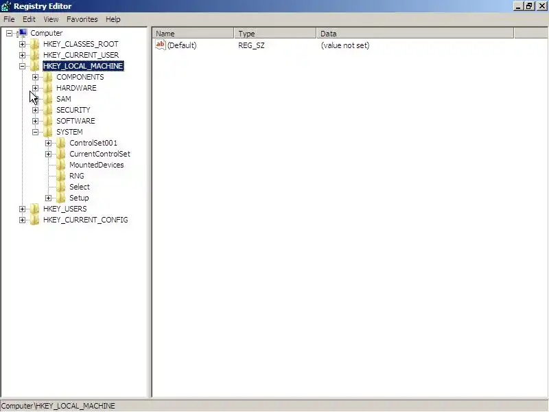This screenshot has height=412, width=549.
Task: Click the MountedDevices folder icon
Action: pyautogui.click(x=60, y=165)
